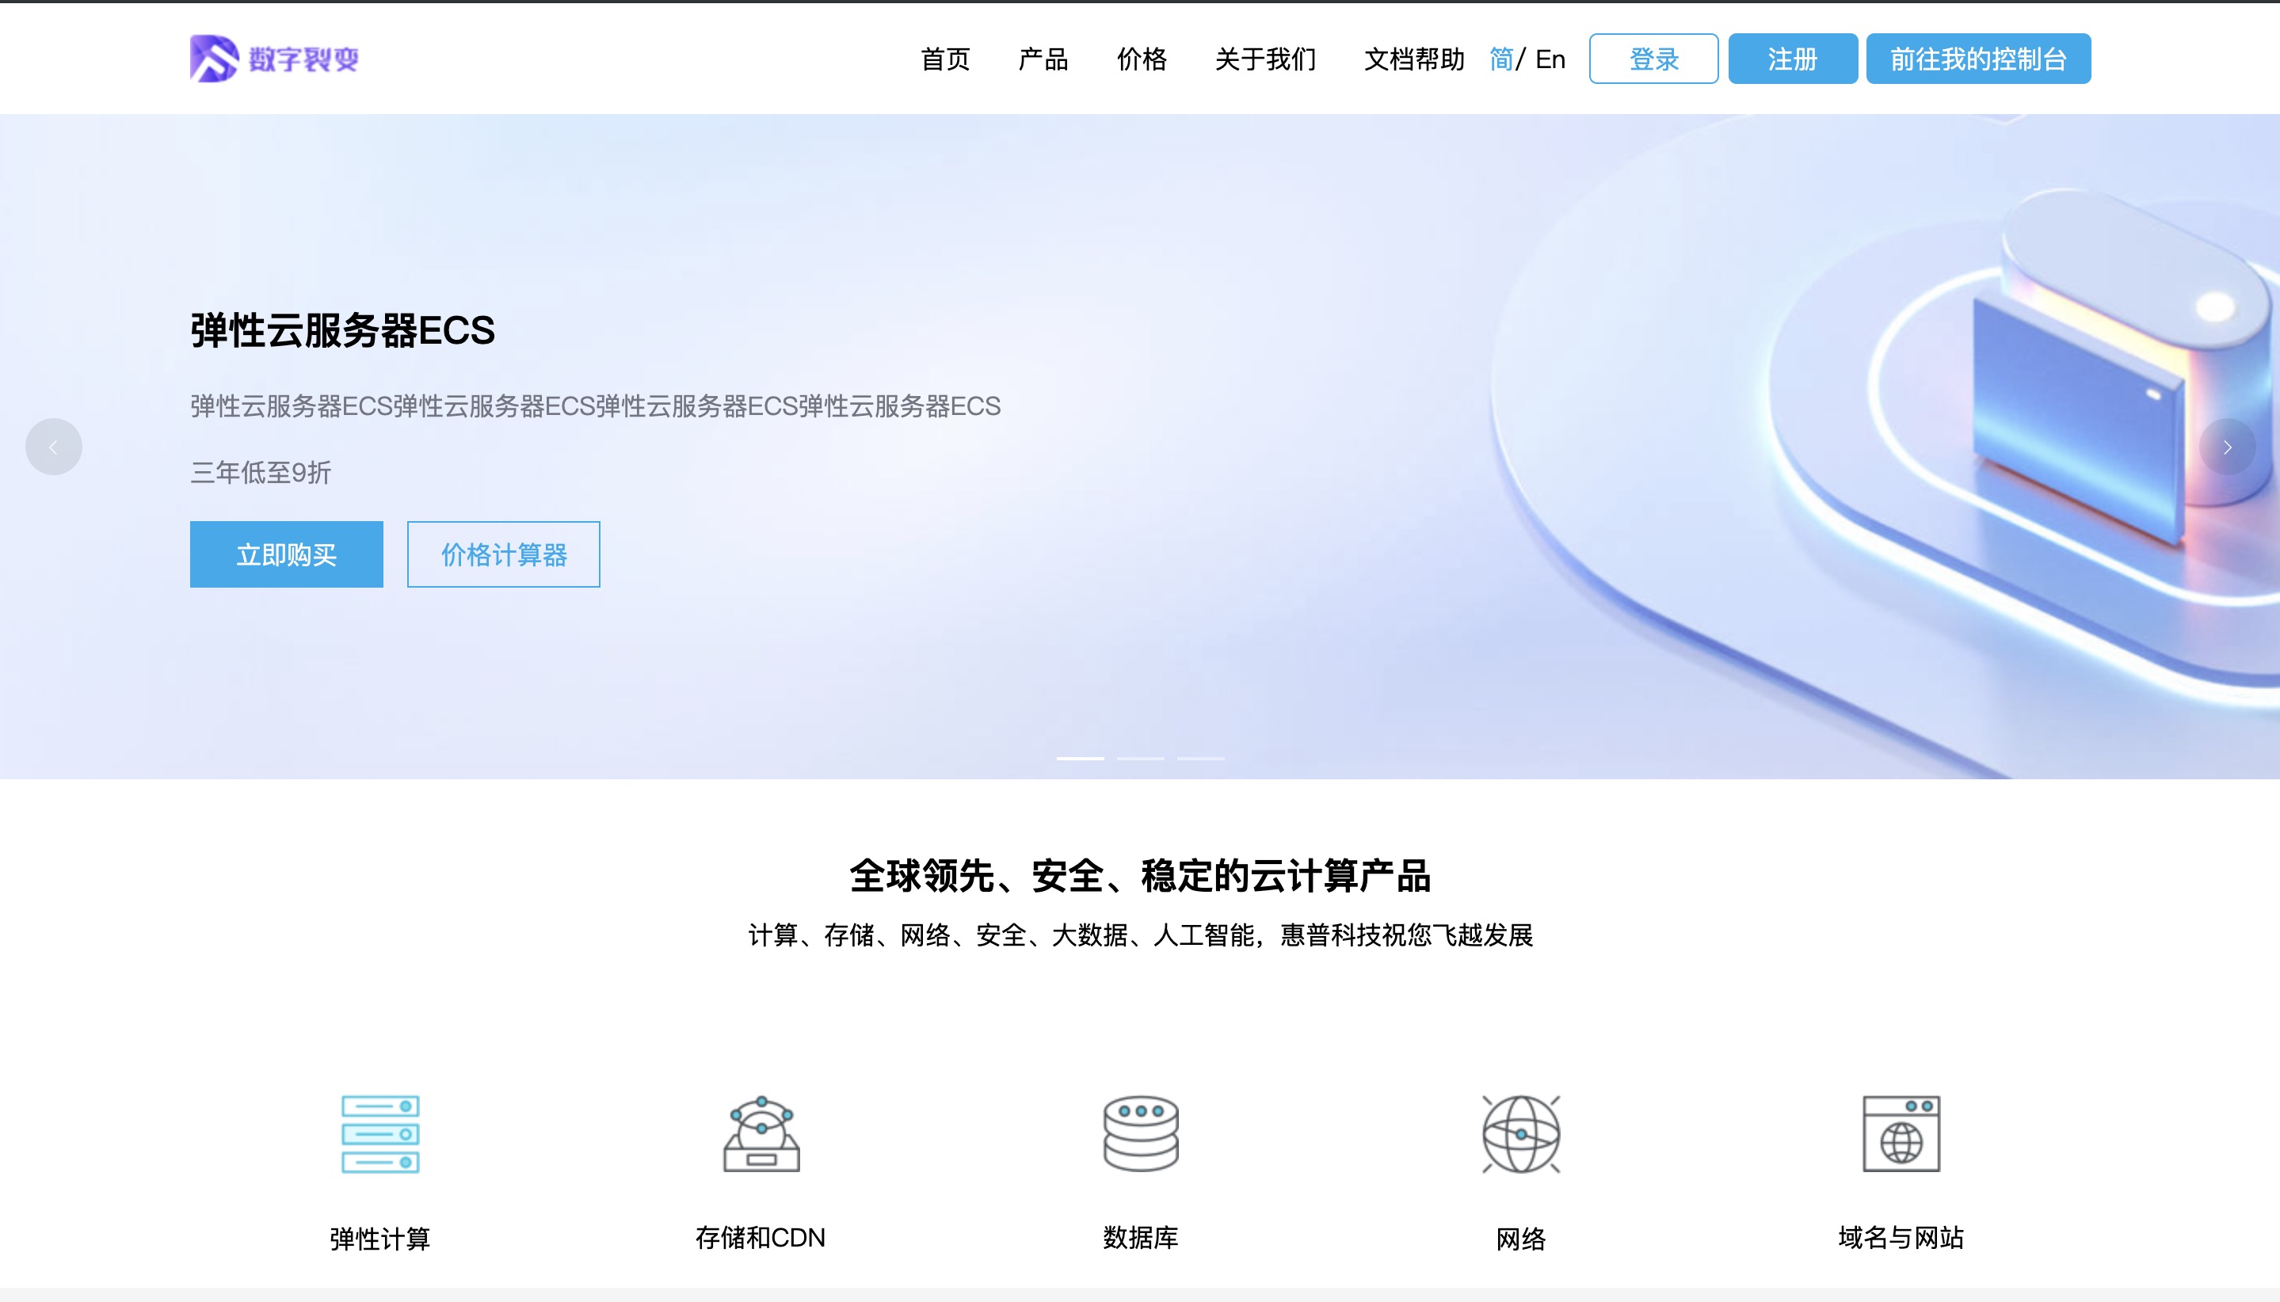Image resolution: width=2280 pixels, height=1302 pixels.
Task: Select the 弹性计算 label
Action: (x=380, y=1239)
